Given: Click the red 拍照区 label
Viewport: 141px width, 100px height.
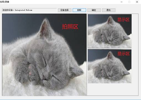Looking at the screenshot, I should click(x=70, y=27).
